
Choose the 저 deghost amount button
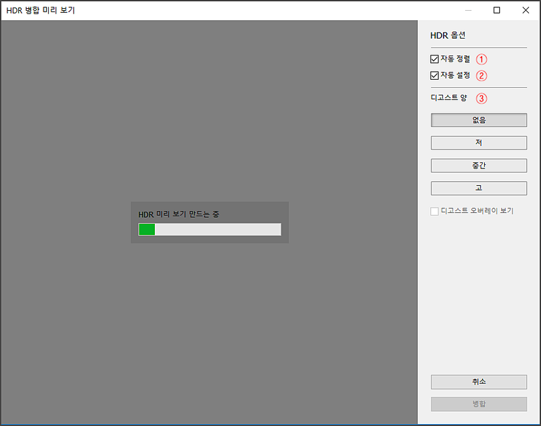tap(479, 143)
